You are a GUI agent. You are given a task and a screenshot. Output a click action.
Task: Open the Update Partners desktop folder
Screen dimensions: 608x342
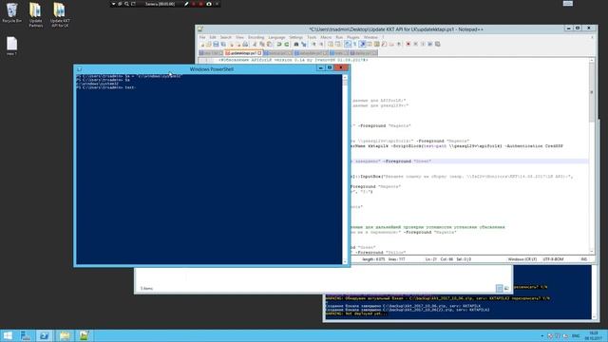tap(36, 15)
